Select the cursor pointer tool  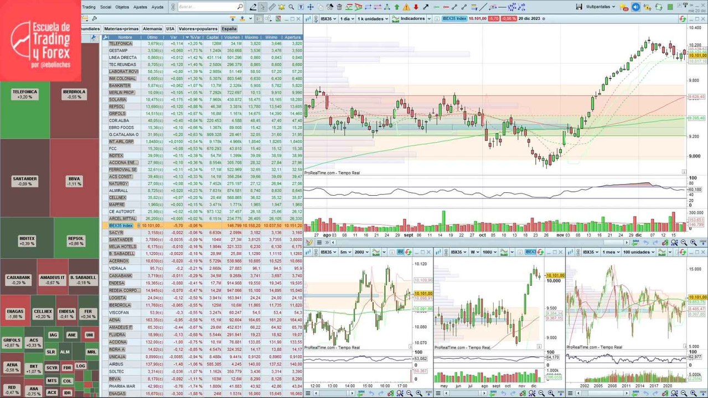[x=263, y=7]
